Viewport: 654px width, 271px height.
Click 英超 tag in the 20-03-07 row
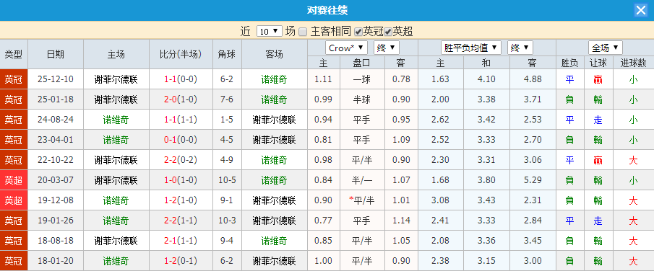pyautogui.click(x=14, y=180)
